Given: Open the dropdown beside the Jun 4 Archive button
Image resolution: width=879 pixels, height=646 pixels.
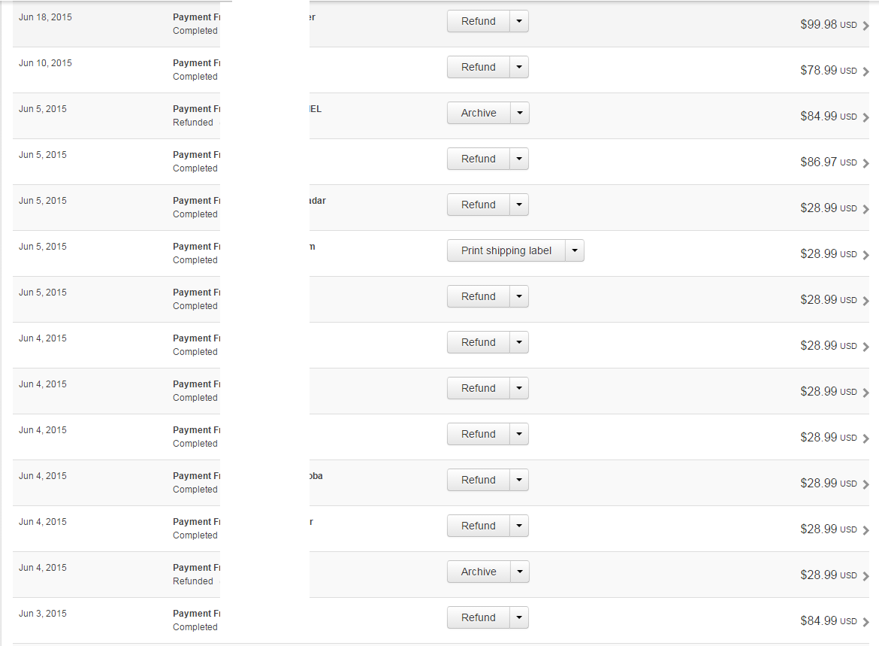Looking at the screenshot, I should (520, 572).
